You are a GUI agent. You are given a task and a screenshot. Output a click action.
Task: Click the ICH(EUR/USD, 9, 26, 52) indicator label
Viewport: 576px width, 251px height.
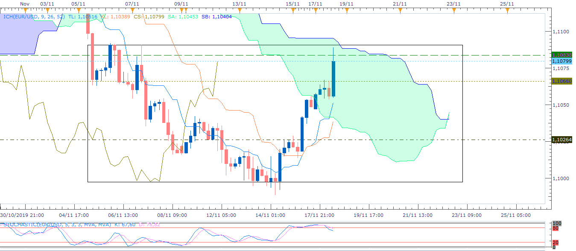[x=34, y=17]
